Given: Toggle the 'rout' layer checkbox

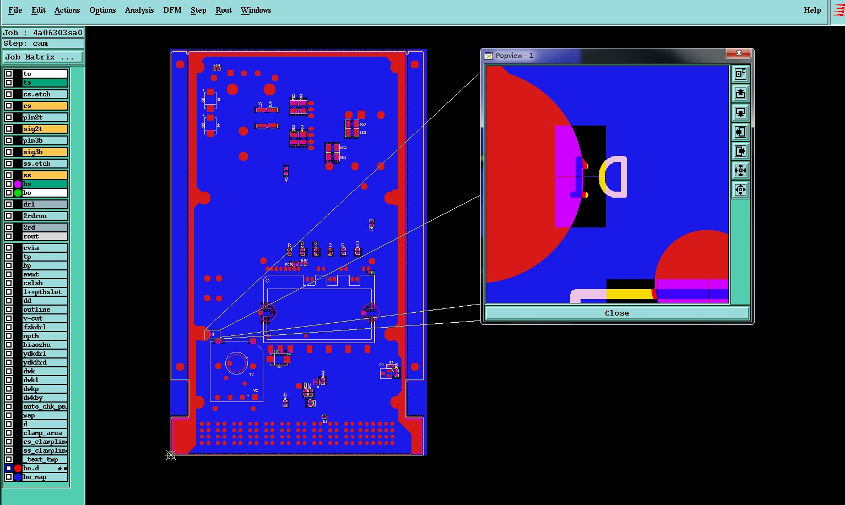Looking at the screenshot, I should click(9, 236).
